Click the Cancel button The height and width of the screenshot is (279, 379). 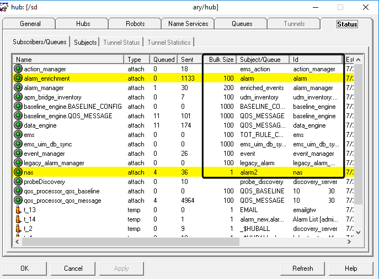point(73,269)
